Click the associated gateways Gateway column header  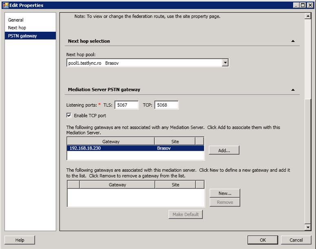pyautogui.click(x=117, y=185)
